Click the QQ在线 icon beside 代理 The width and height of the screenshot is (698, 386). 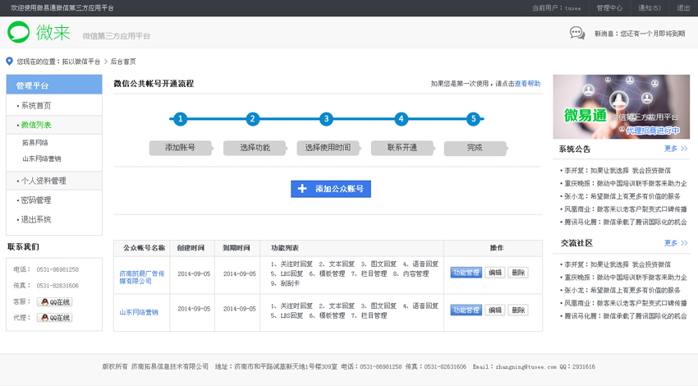[55, 318]
